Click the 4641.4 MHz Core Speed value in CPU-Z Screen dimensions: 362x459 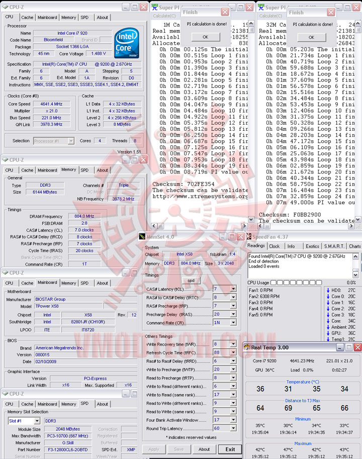click(51, 104)
